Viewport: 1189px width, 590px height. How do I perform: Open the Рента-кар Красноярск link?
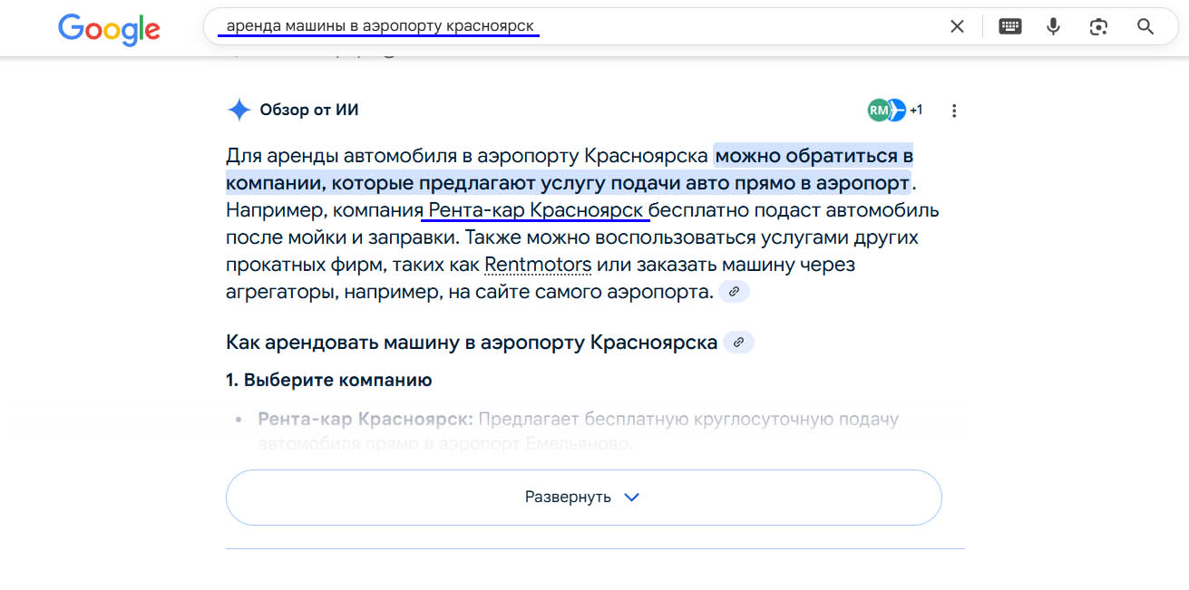pyautogui.click(x=536, y=211)
